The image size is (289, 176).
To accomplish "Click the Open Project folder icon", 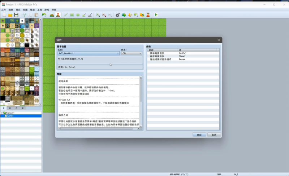I will pos(10,15).
